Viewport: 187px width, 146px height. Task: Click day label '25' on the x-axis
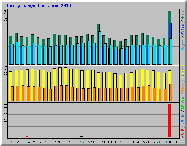[142, 142]
